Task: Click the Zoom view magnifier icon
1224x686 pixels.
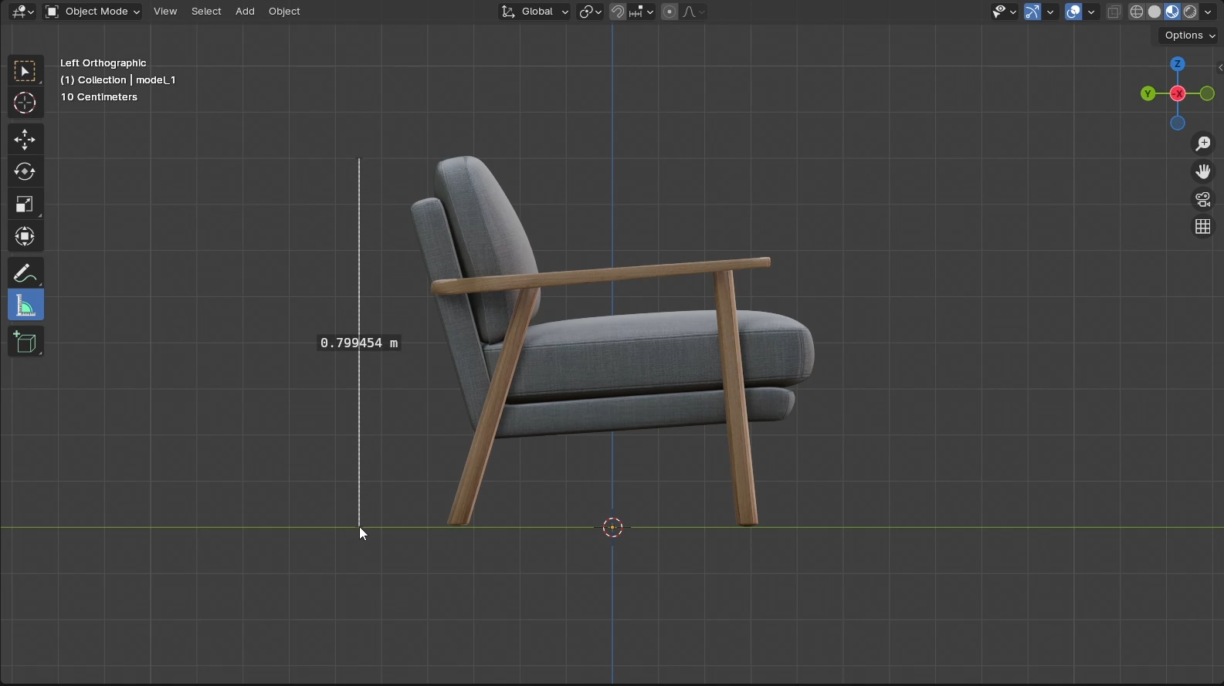Action: point(1202,144)
